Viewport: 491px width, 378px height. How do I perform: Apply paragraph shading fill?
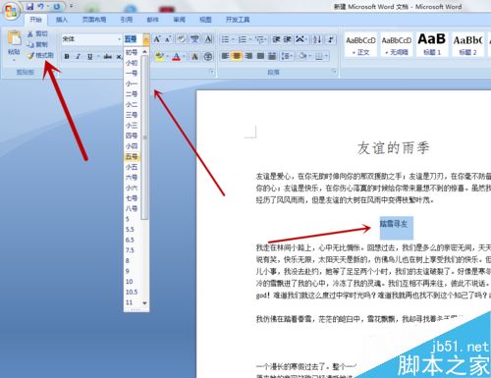tap(302, 56)
